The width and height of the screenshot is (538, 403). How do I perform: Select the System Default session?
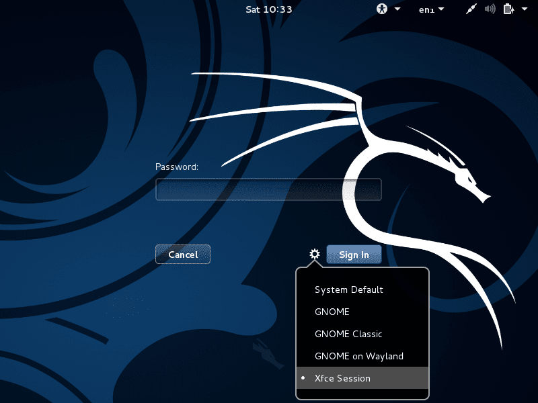coord(349,289)
